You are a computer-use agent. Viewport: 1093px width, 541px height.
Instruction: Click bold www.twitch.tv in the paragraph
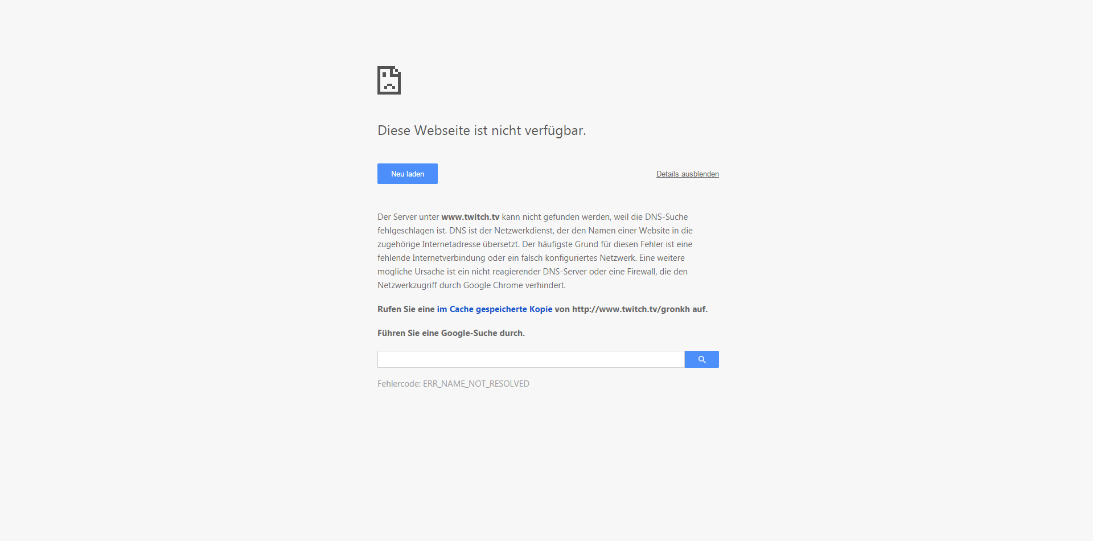click(470, 217)
